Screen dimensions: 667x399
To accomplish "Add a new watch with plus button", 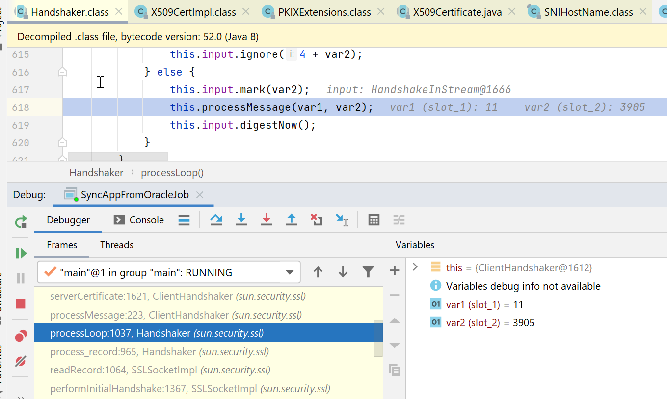I will coord(395,270).
